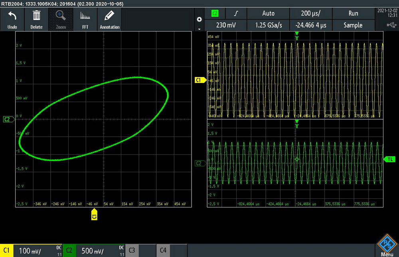
Task: Select the green C2 marker beside lower waveform
Action: pyautogui.click(x=200, y=163)
